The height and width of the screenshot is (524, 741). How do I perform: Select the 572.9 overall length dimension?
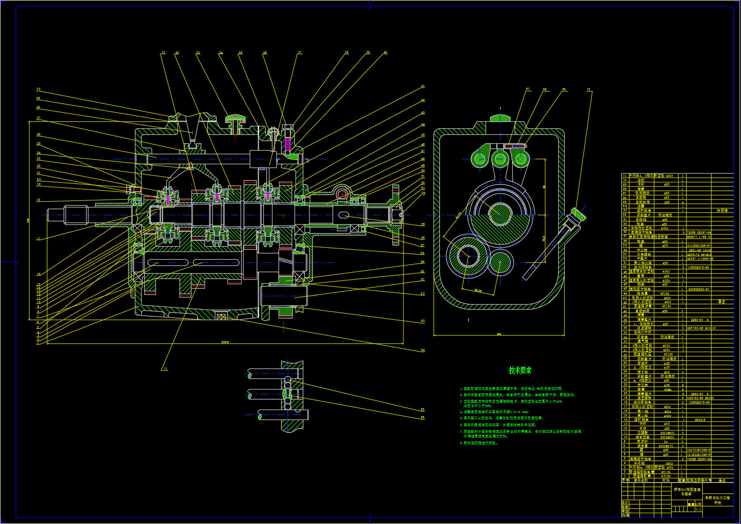tap(225, 342)
